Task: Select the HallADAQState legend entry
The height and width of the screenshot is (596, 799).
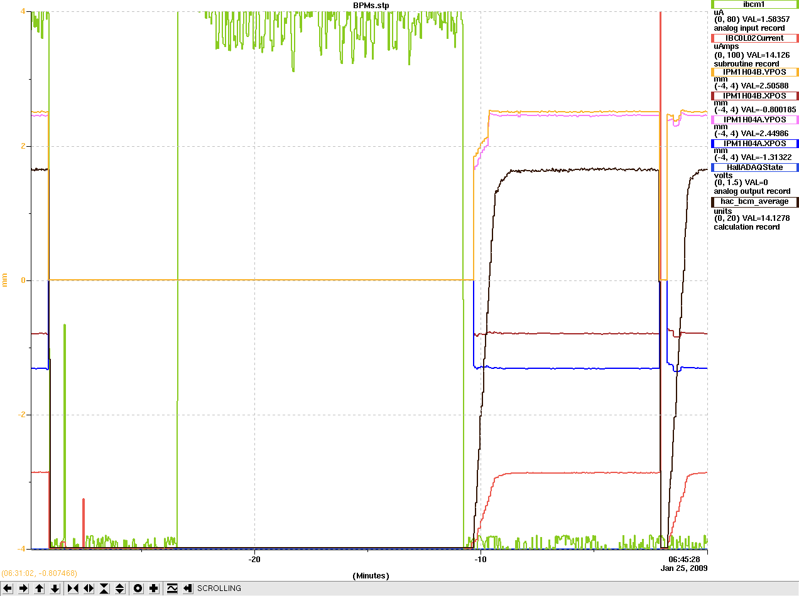Action: (754, 168)
